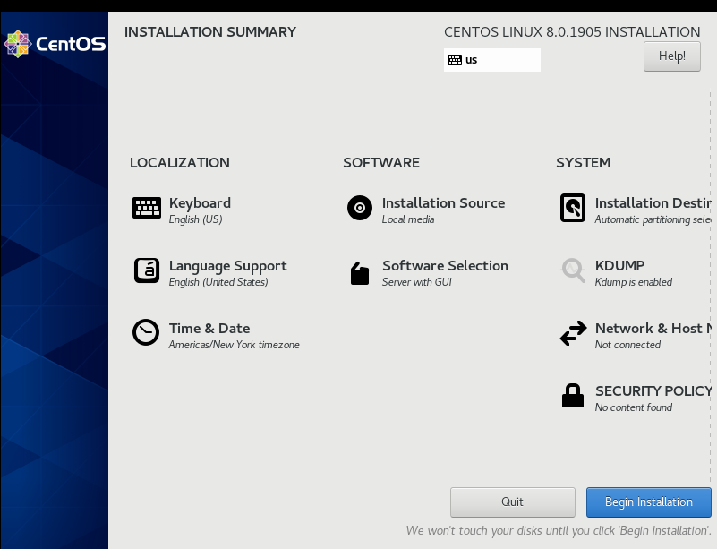Click the Software Selection package icon
The height and width of the screenshot is (549, 717).
360,273
